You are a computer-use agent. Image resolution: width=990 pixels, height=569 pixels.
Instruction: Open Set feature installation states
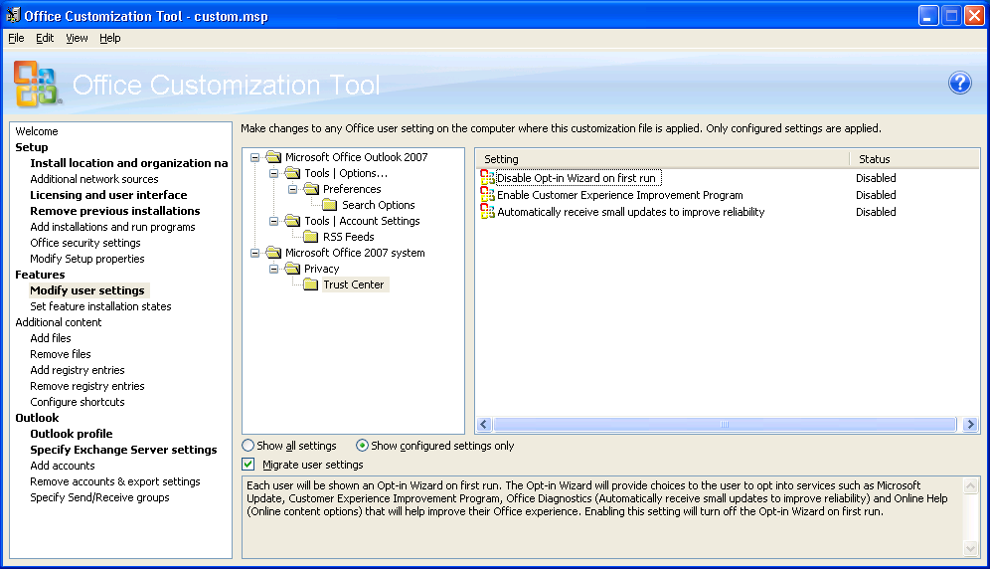(x=100, y=306)
